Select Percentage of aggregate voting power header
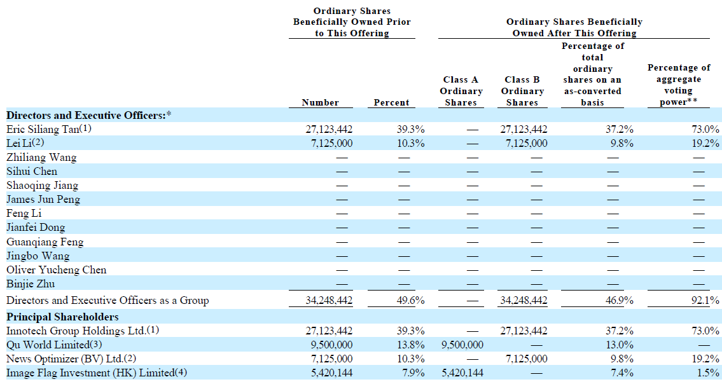Screen dimensions: 722x384 679,85
